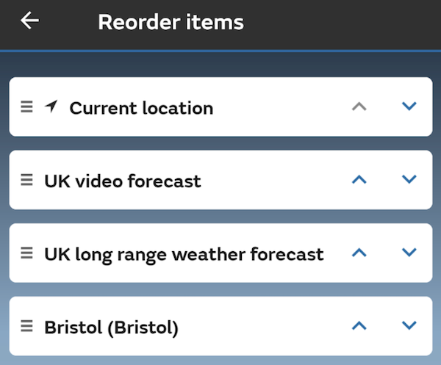The image size is (441, 365).
Task: Select the Current location label
Action: click(141, 108)
